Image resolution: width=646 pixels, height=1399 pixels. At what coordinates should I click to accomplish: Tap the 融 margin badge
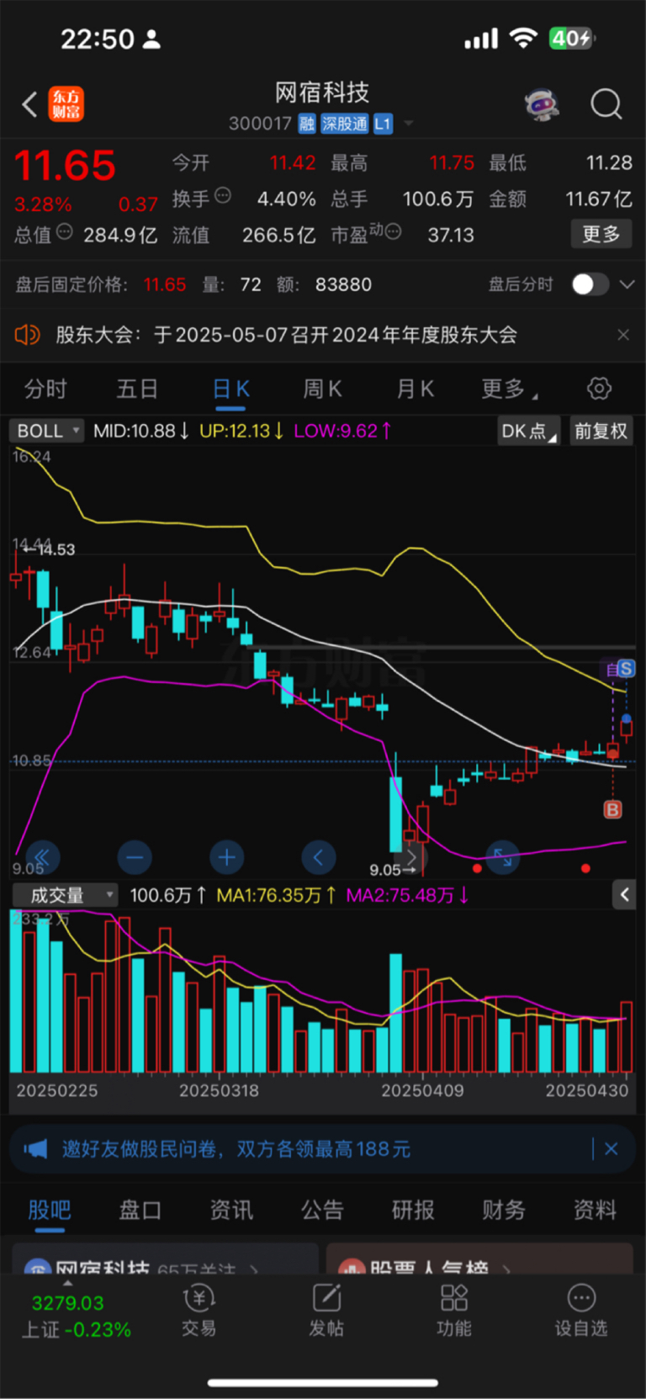pyautogui.click(x=307, y=124)
